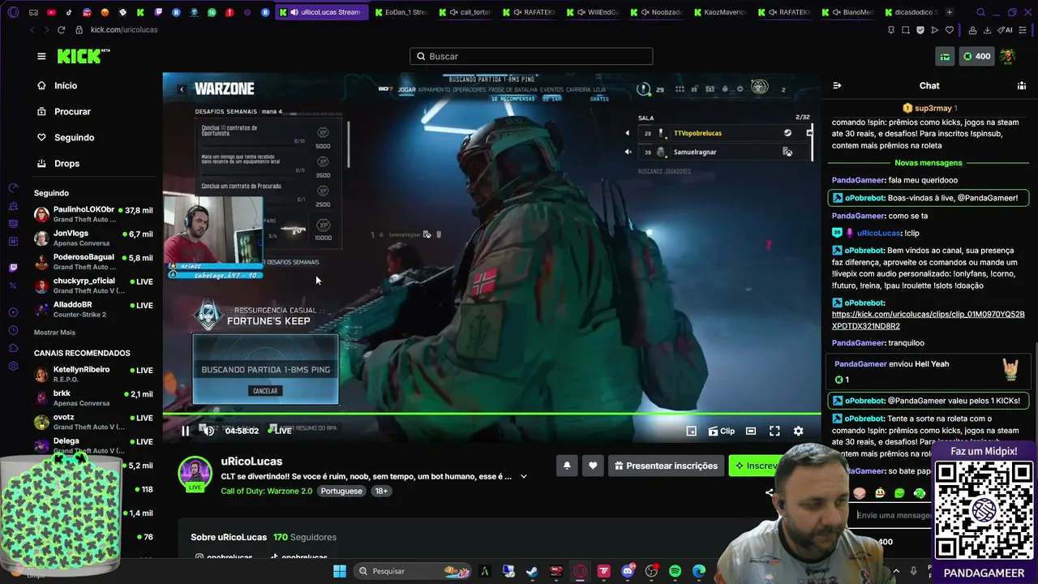Enter fullscreen video mode

[x=774, y=431]
